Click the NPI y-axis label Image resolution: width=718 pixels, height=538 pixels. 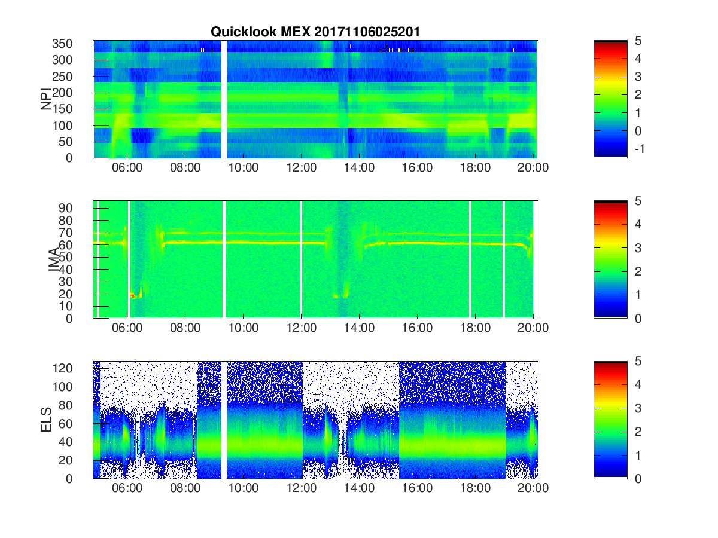(45, 99)
